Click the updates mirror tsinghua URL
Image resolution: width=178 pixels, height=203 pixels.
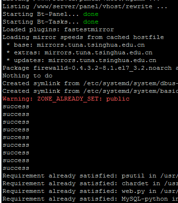(x=102, y=60)
